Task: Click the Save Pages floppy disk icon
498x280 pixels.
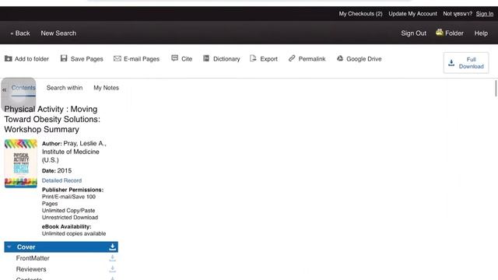Action: pos(64,58)
